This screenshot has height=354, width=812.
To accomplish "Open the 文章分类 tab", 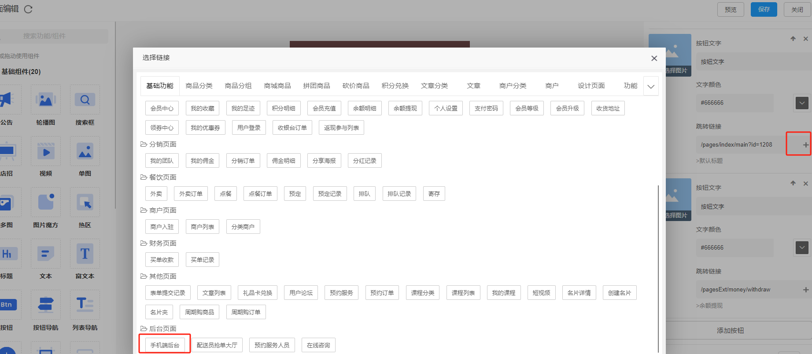I will [x=434, y=86].
